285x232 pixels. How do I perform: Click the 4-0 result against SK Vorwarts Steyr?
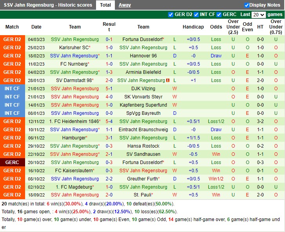(x=109, y=97)
